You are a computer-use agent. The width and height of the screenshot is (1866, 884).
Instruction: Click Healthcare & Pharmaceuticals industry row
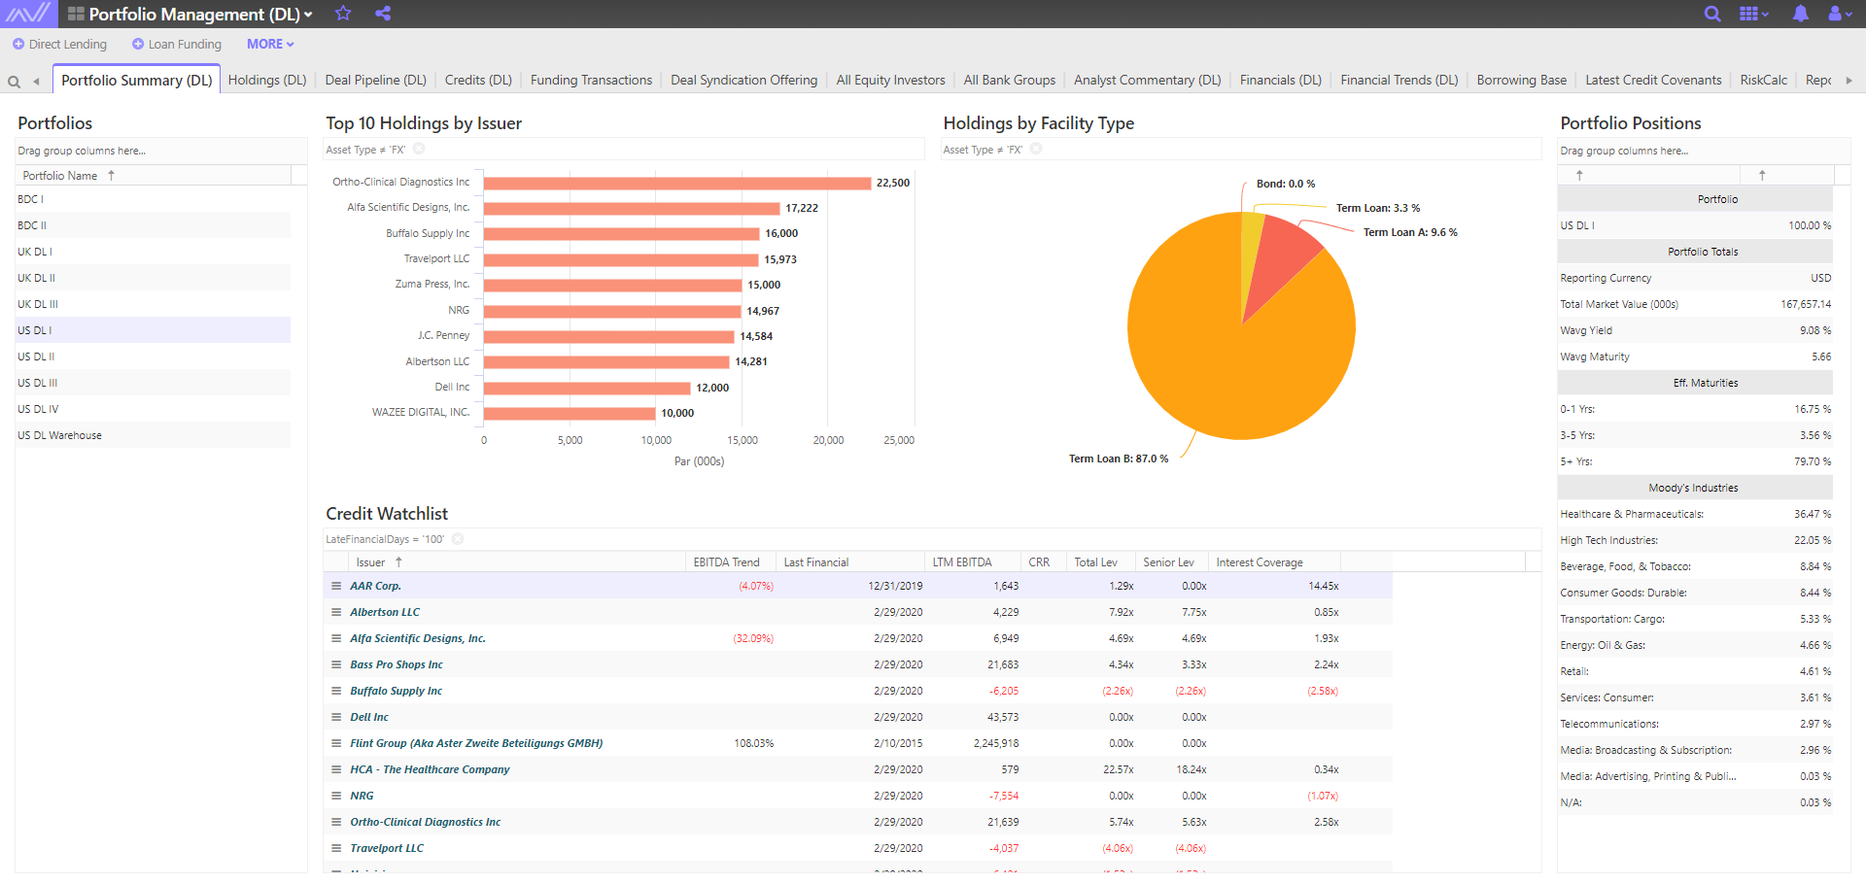[1695, 514]
